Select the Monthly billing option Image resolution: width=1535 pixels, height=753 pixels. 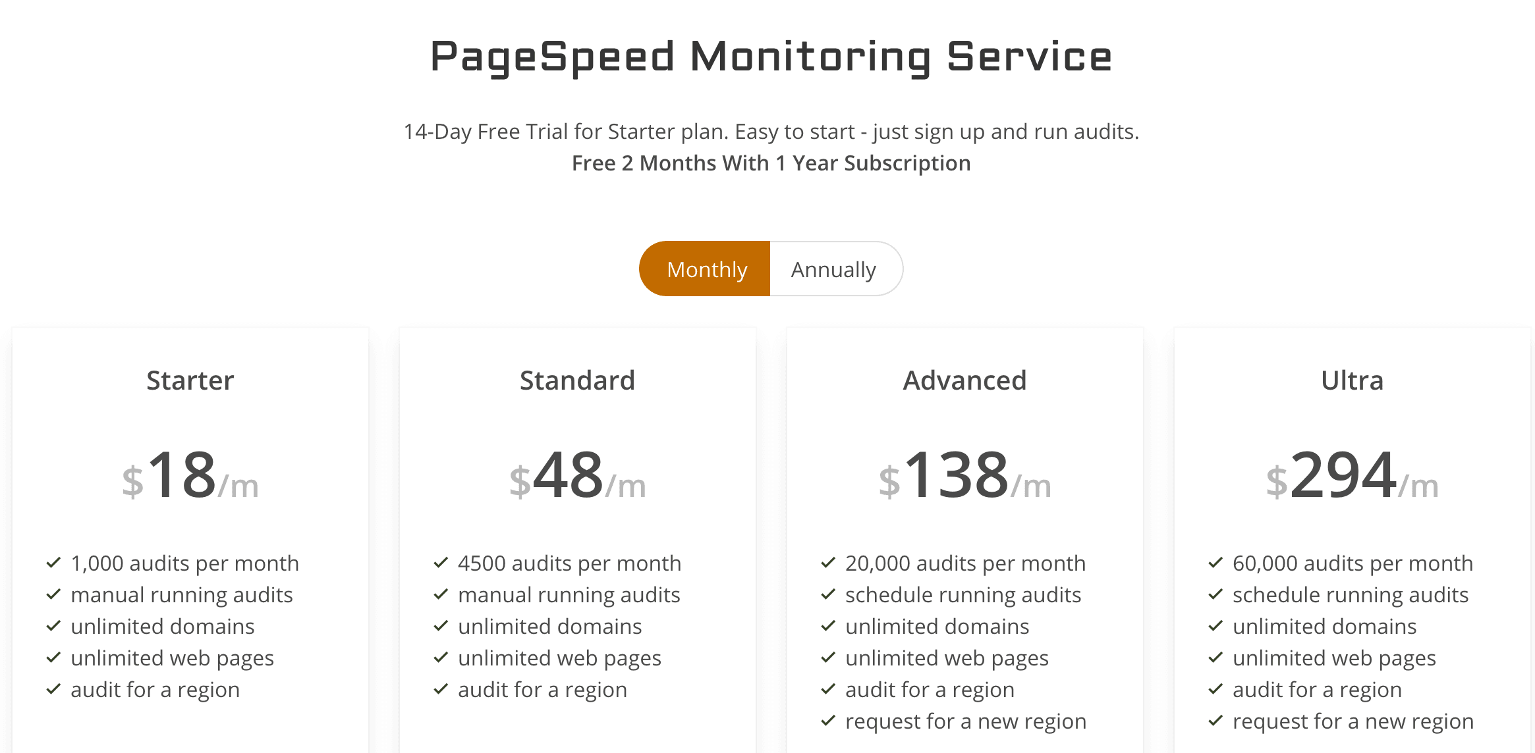(705, 269)
